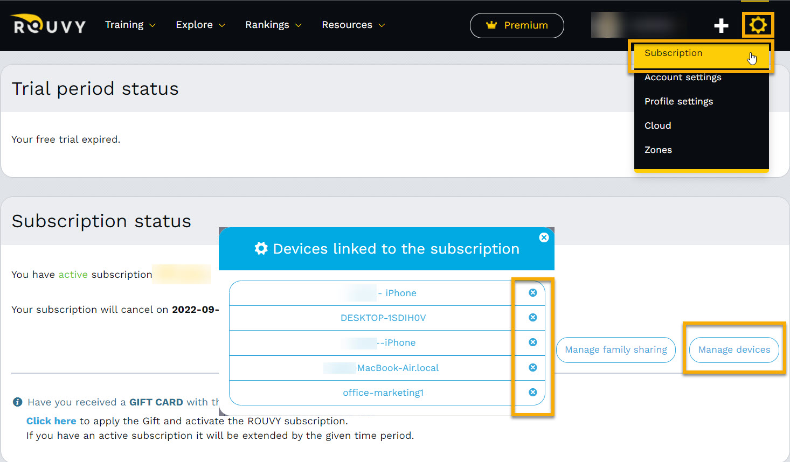Remove the office-marketing1 device
The height and width of the screenshot is (462, 790).
click(533, 392)
